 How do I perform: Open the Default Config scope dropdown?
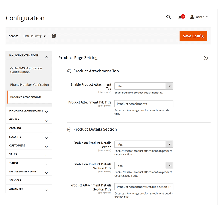[34, 36]
